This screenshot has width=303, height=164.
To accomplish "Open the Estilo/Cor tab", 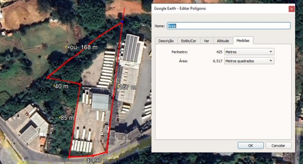I will [188, 41].
